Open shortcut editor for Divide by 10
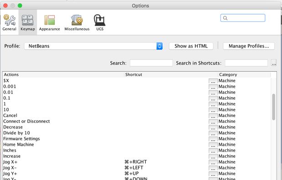 [213, 133]
